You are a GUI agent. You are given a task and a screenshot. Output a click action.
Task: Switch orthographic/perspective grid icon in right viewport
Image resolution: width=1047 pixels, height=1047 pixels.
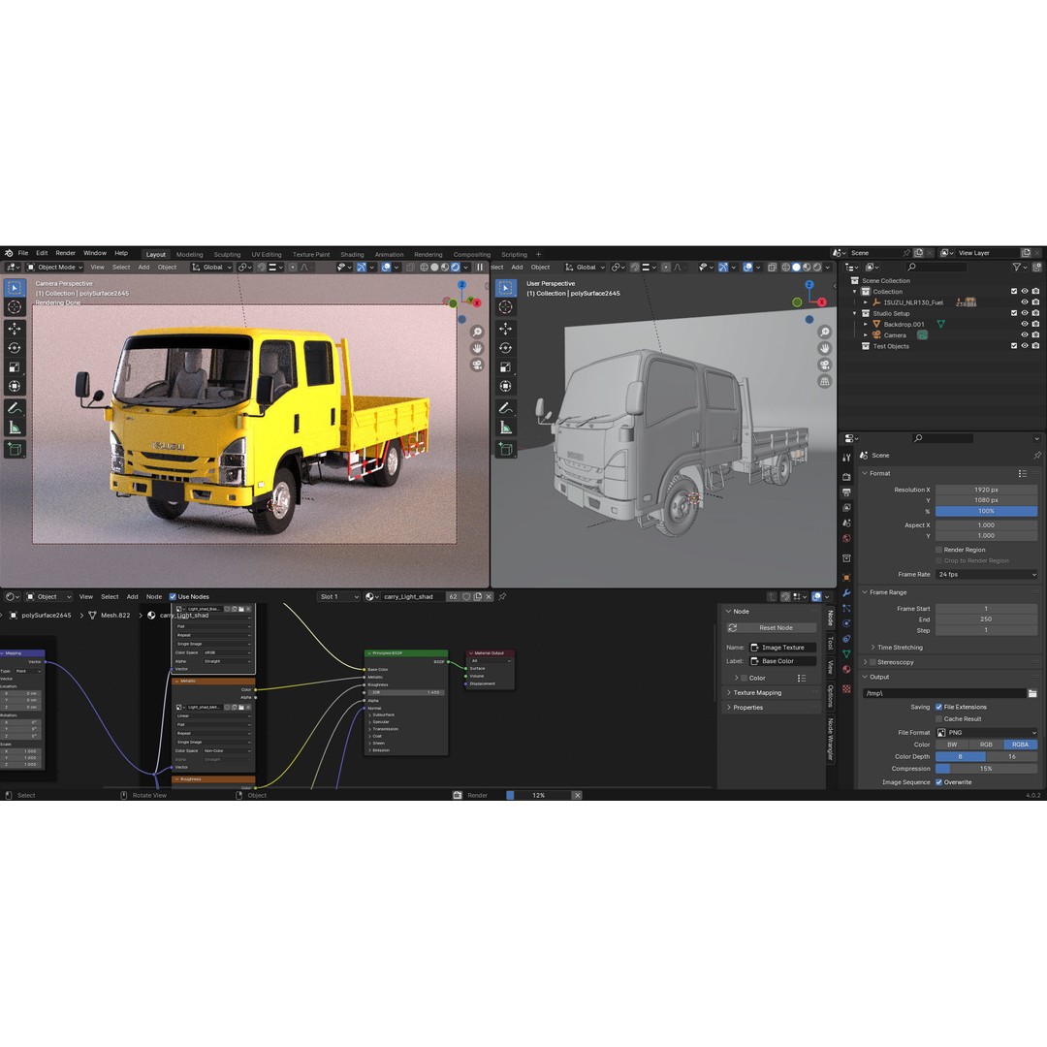[x=825, y=382]
